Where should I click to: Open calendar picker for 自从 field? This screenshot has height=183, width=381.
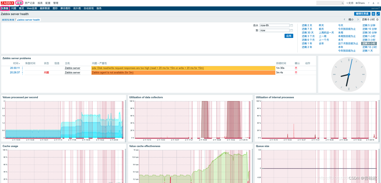pyautogui.click(x=292, y=25)
